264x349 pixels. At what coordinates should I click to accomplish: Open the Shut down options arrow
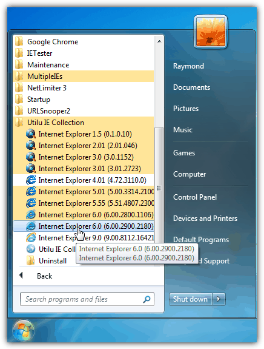[219, 299]
